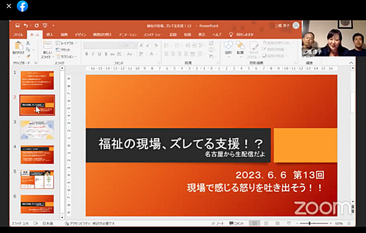The height and width of the screenshot is (233, 366).
Task: Toggle align left in paragraph group
Action: pos(166,54)
